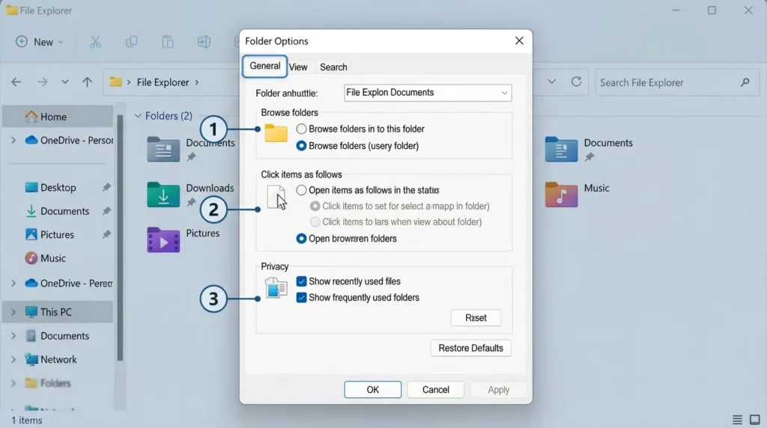This screenshot has width=767, height=428.
Task: Click the Apply button
Action: click(x=498, y=390)
